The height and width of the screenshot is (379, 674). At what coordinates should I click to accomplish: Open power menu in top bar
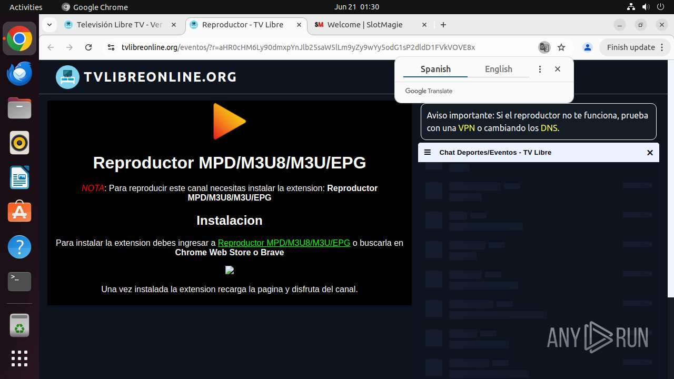(x=660, y=7)
